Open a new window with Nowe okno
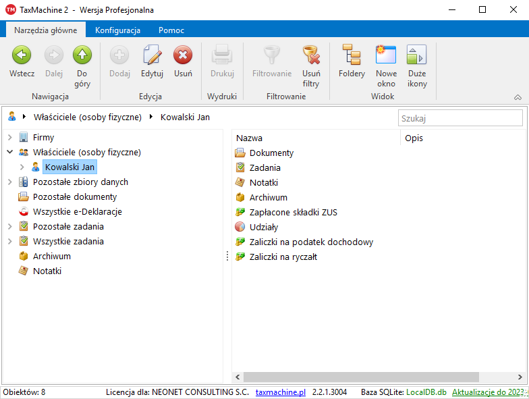Screen dimensions: 529x399 point(386,55)
